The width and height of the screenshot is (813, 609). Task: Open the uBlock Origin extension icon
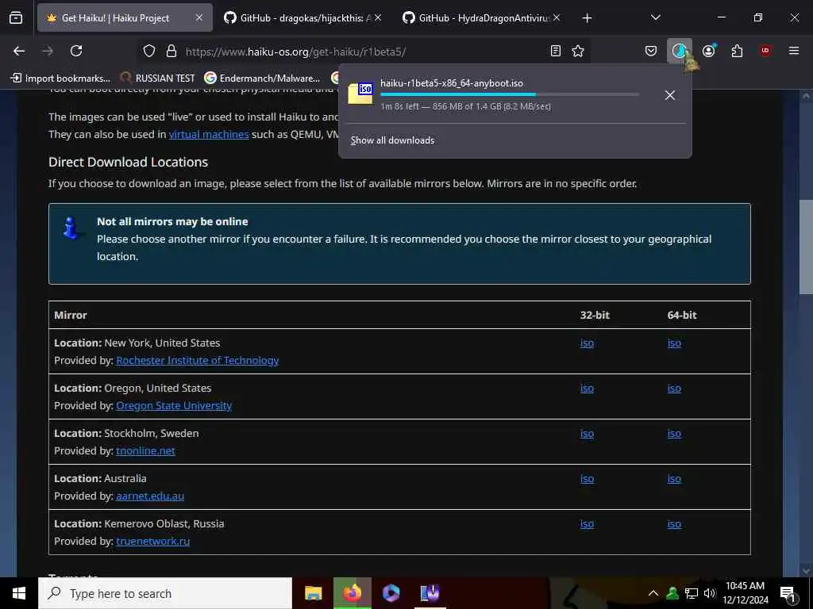[x=765, y=51]
